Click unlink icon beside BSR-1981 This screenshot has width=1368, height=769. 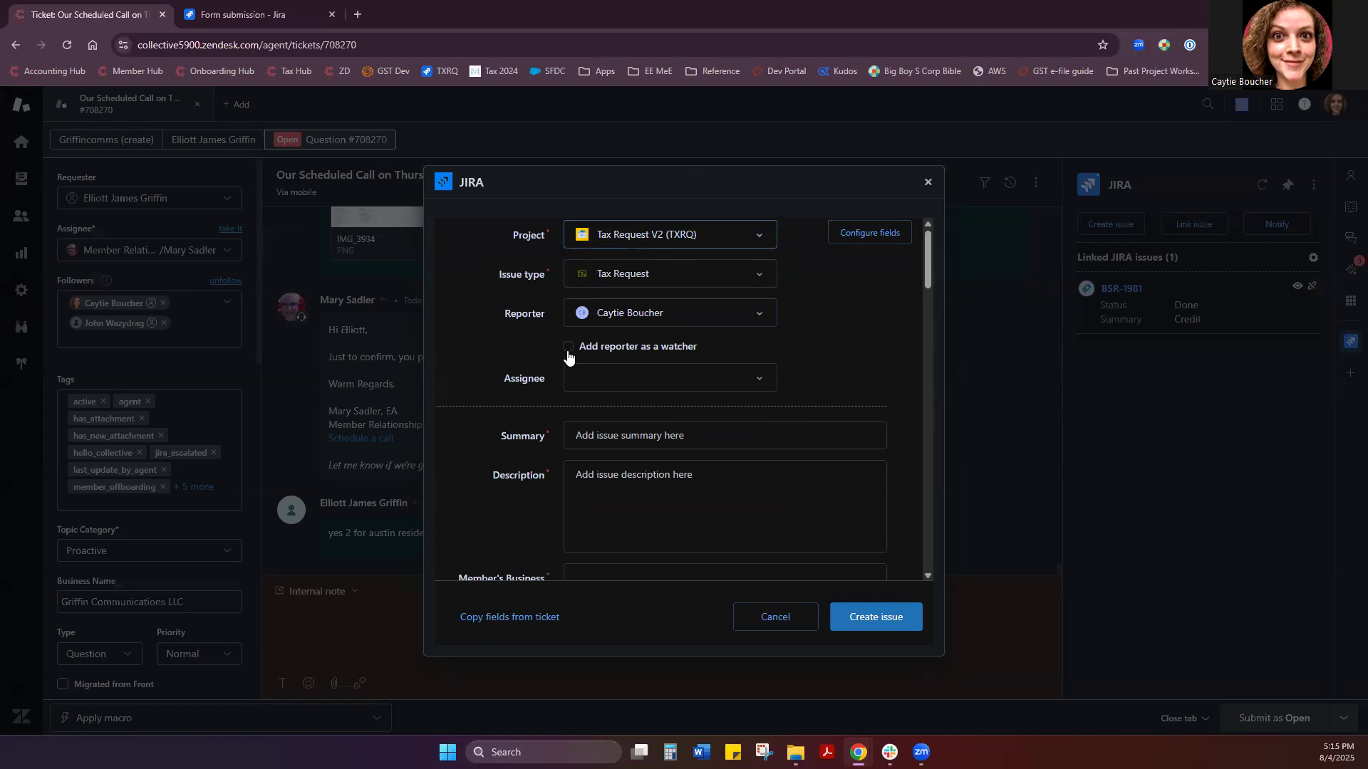click(x=1312, y=286)
